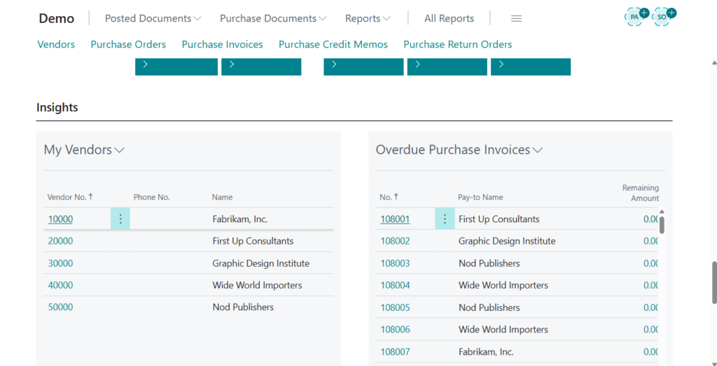The image size is (717, 366).
Task: Open three-dot menu for vendor 10000
Action: tap(120, 219)
